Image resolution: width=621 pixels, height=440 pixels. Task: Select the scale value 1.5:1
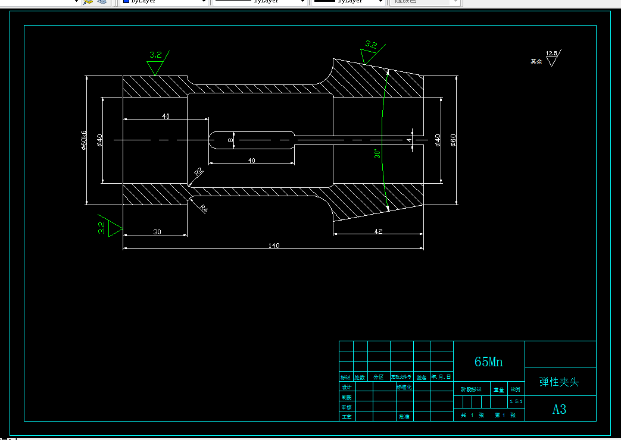pyautogui.click(x=516, y=401)
